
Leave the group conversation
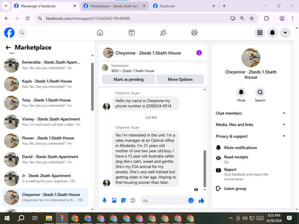point(251,188)
